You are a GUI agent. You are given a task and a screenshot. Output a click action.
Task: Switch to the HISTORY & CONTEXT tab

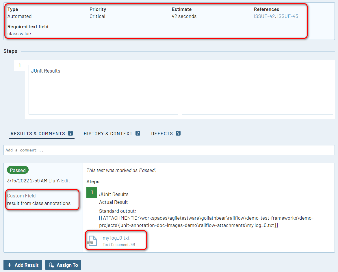(x=109, y=133)
